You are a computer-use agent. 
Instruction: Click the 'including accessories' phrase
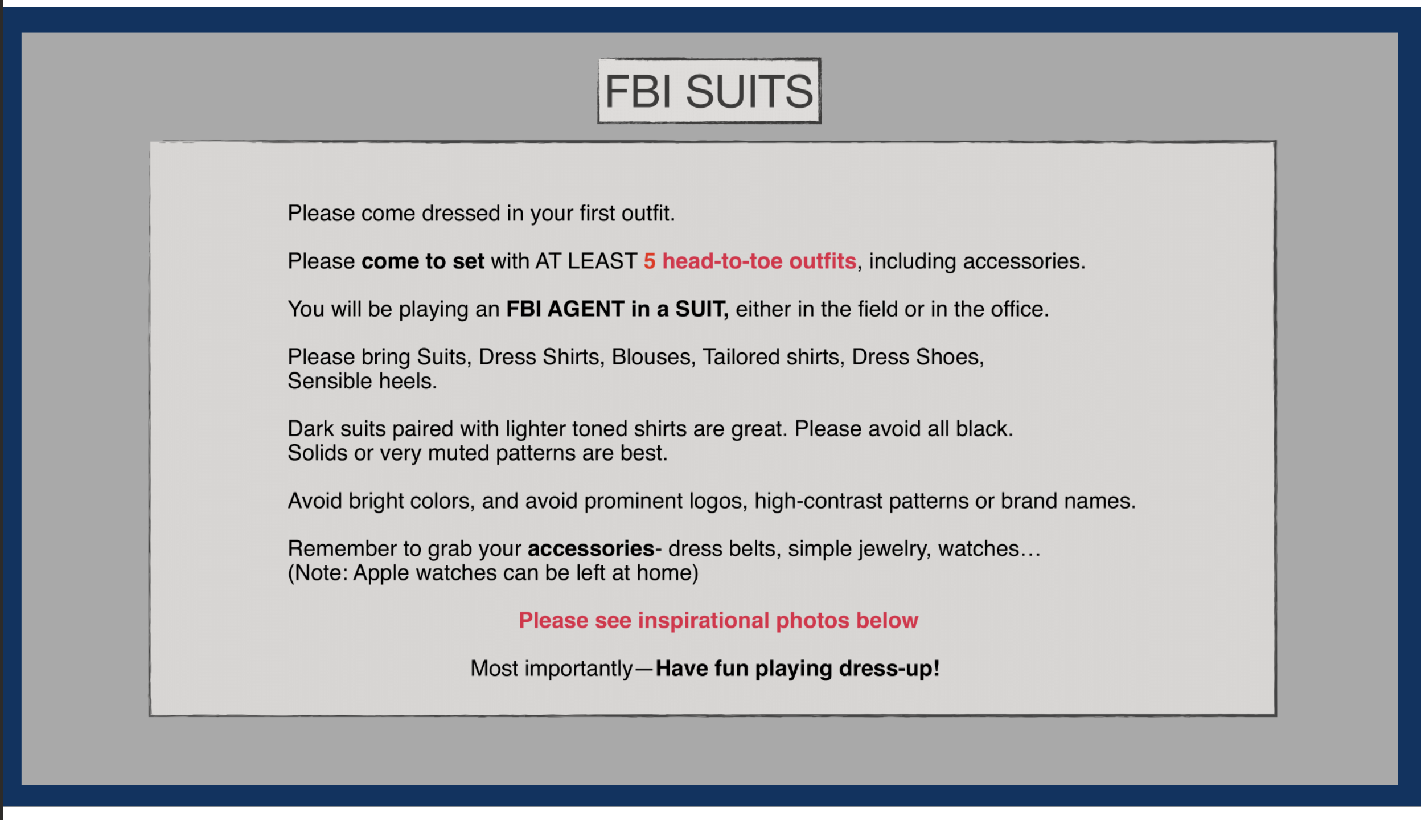click(977, 261)
